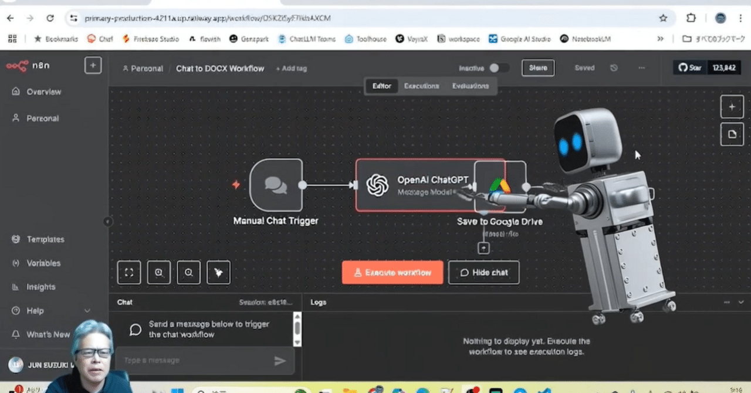The width and height of the screenshot is (751, 393).
Task: Add a sticky note using the note icon
Action: [x=732, y=134]
